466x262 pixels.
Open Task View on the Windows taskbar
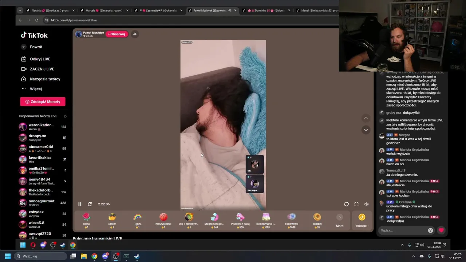73,256
